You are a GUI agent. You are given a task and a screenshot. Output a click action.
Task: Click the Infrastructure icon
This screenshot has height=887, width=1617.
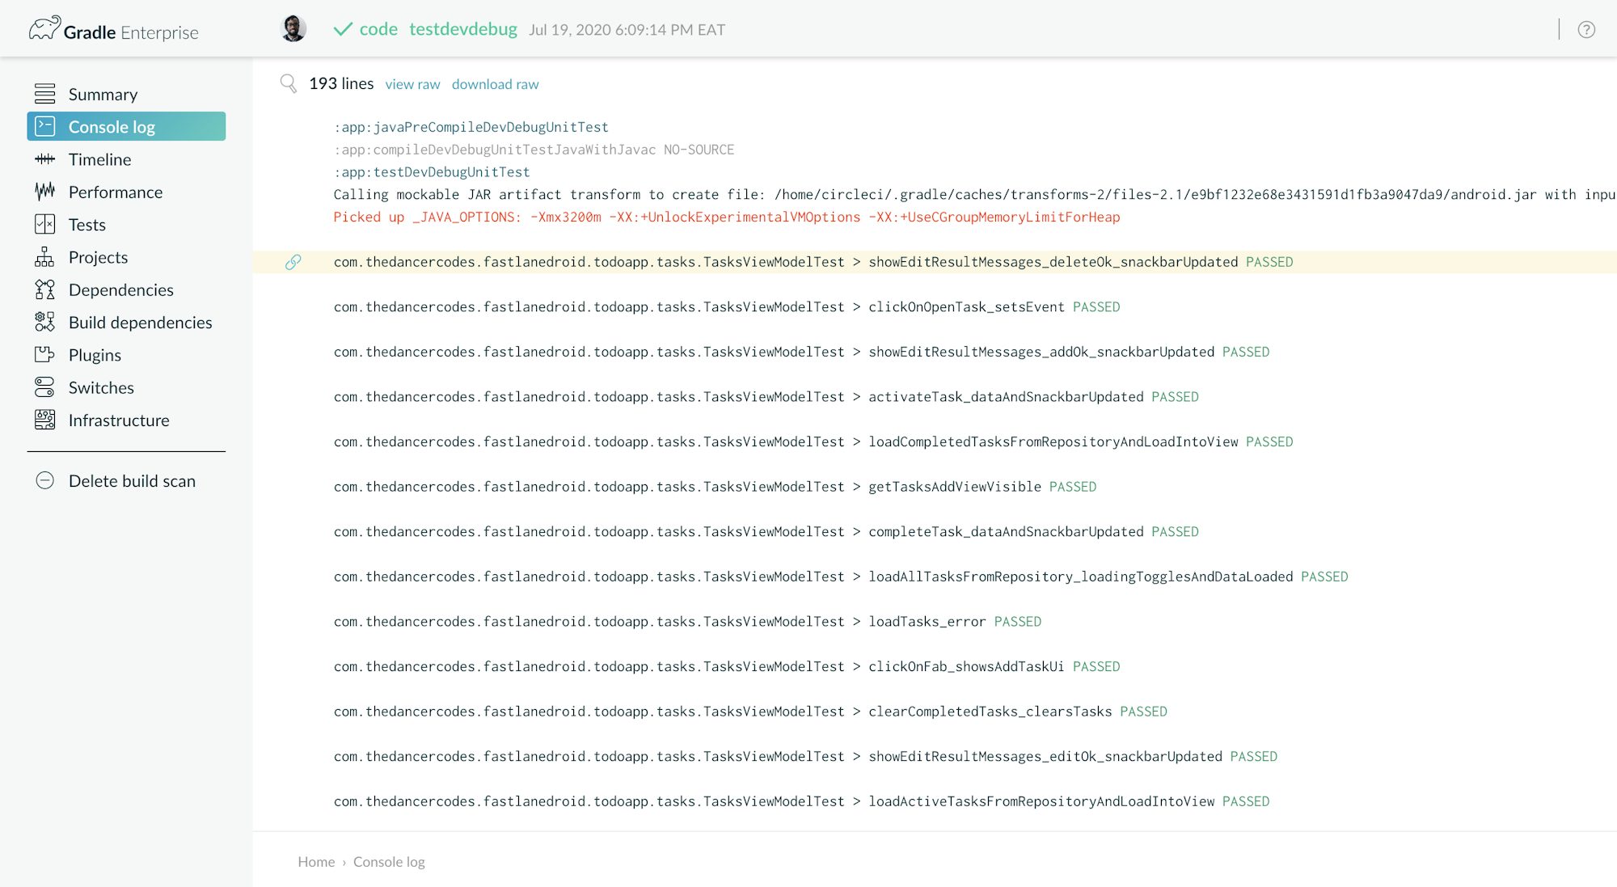(x=45, y=420)
